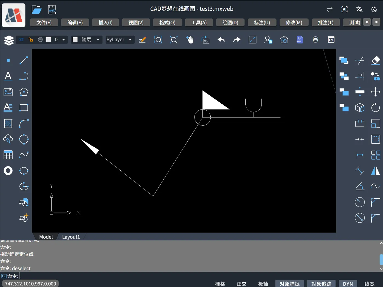Enable 正交 mode in the status bar
The image size is (383, 287).
point(241,284)
